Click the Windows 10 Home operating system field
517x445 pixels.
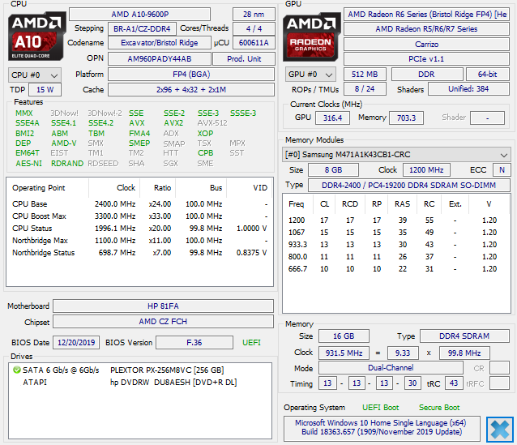(x=382, y=427)
